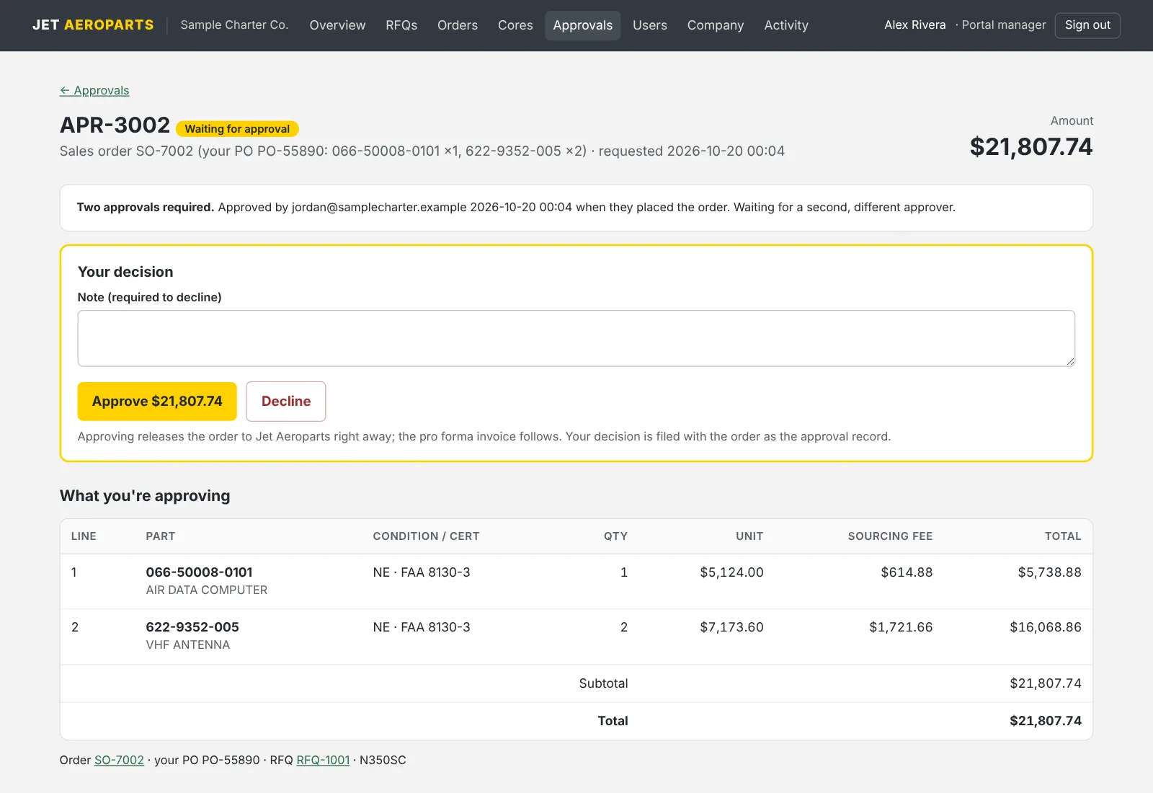The height and width of the screenshot is (793, 1153).
Task: Click the AIR DATA COMPUTER description
Action: (206, 590)
